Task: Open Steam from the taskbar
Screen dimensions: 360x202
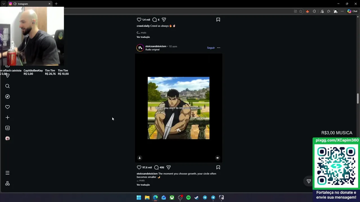Action: pos(197,198)
